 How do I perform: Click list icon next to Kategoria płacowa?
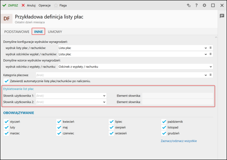pos(211,75)
